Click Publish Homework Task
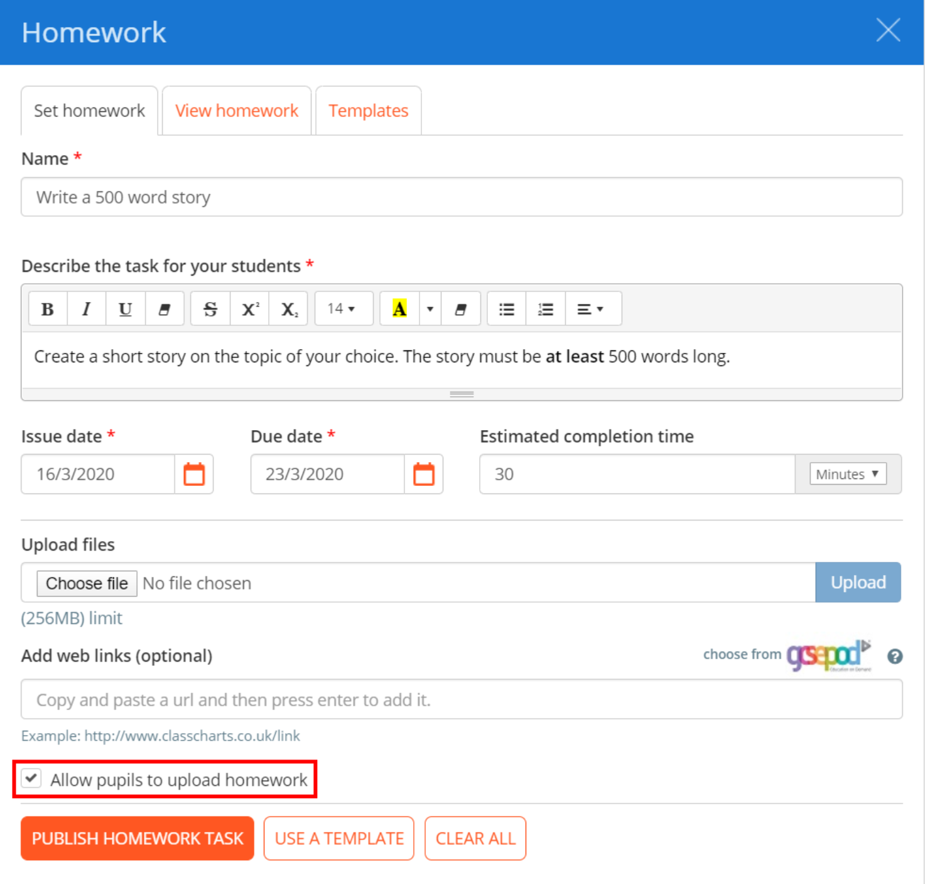The image size is (925, 884). pyautogui.click(x=138, y=838)
